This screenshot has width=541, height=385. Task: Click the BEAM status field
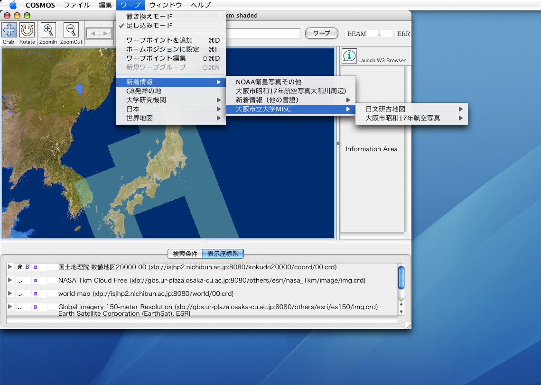[362, 34]
